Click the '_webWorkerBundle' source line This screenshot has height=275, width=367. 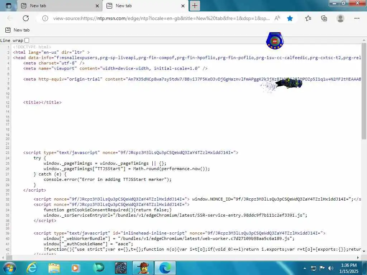(169, 238)
